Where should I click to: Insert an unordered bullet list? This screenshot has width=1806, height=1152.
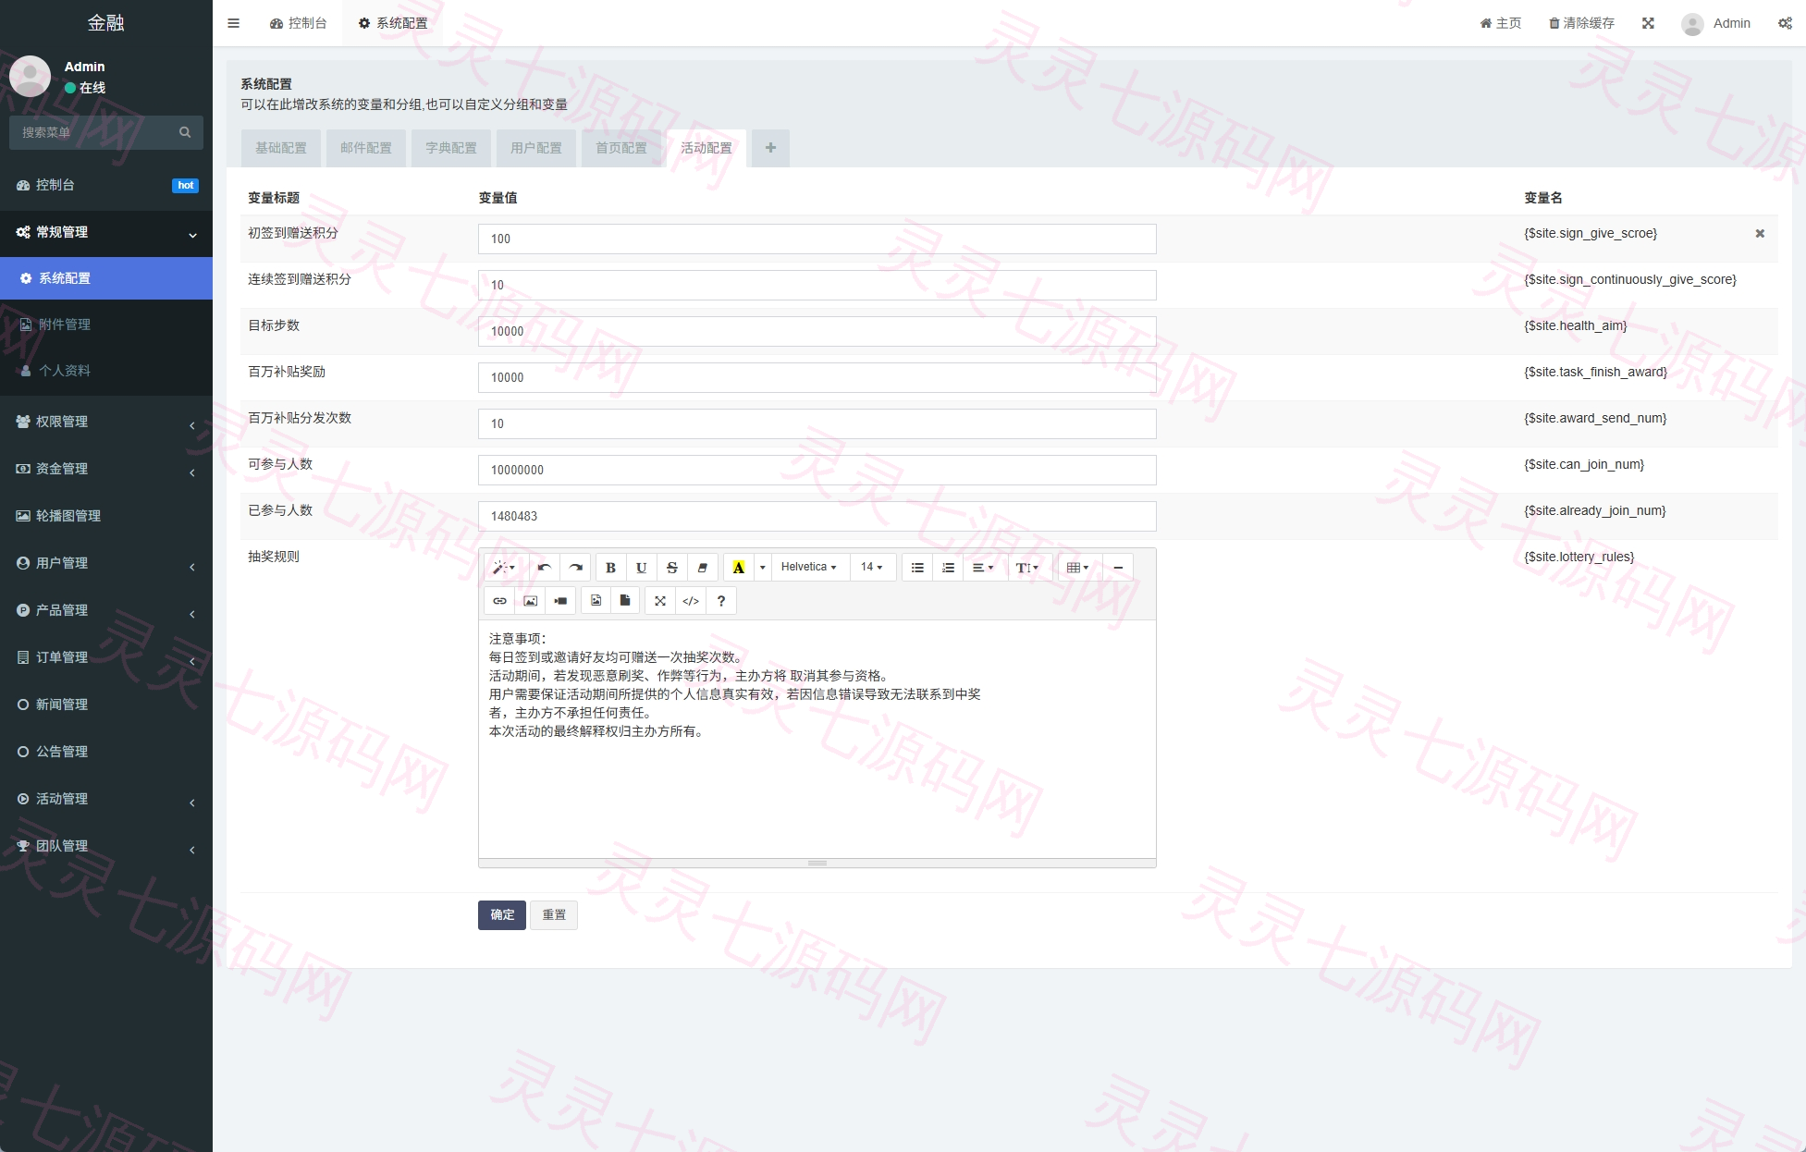(x=917, y=568)
